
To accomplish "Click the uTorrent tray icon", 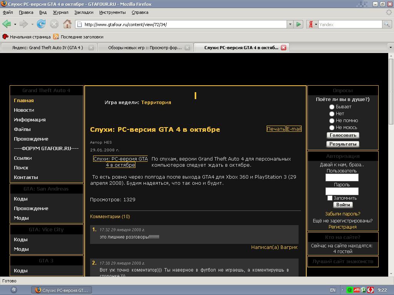I will 363,290.
